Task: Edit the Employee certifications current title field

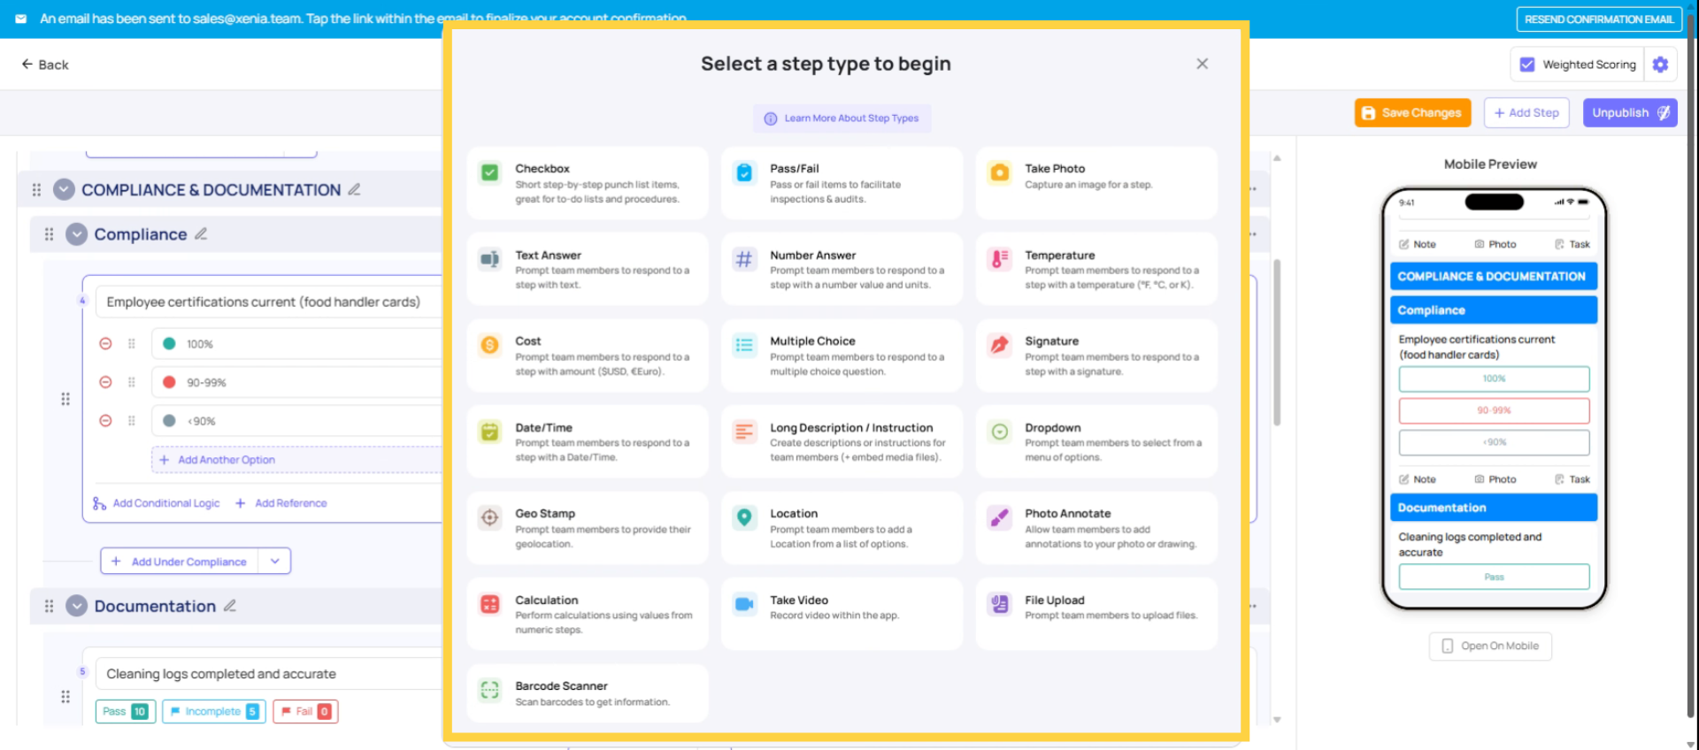Action: coord(269,302)
